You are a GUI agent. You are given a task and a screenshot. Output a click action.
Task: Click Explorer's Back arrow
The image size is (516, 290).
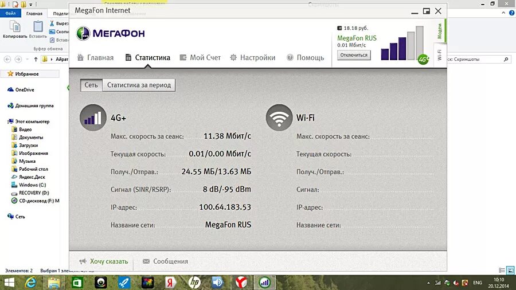coord(7,59)
